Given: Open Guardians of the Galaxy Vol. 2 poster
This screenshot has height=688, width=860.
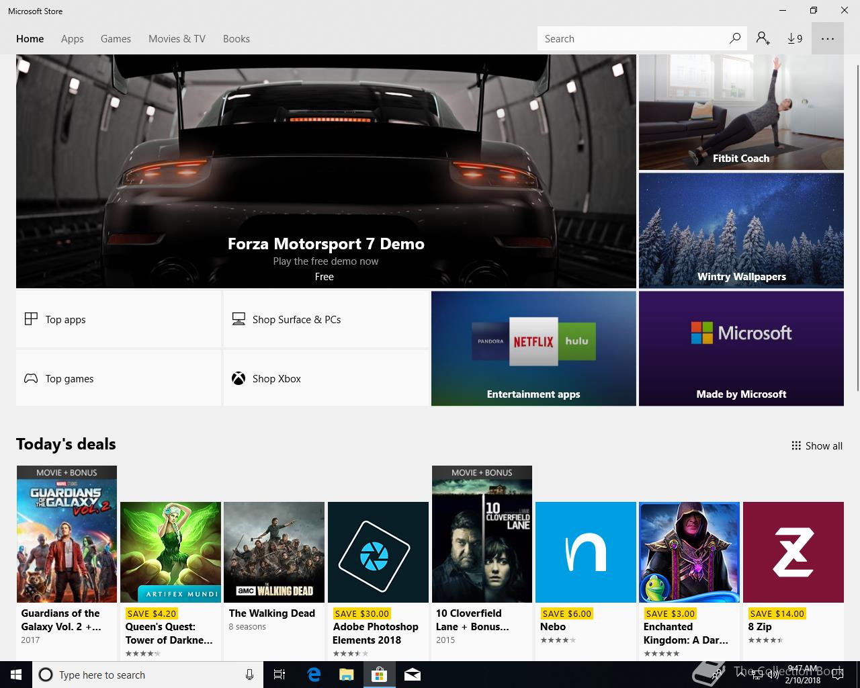Looking at the screenshot, I should [x=67, y=534].
